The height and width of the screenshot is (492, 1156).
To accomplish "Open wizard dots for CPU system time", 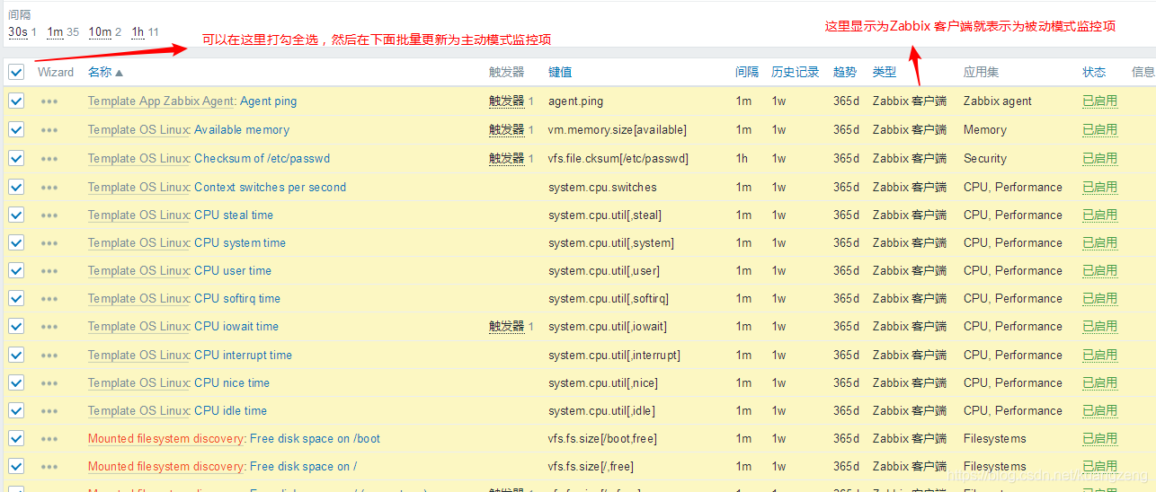I will (x=49, y=244).
